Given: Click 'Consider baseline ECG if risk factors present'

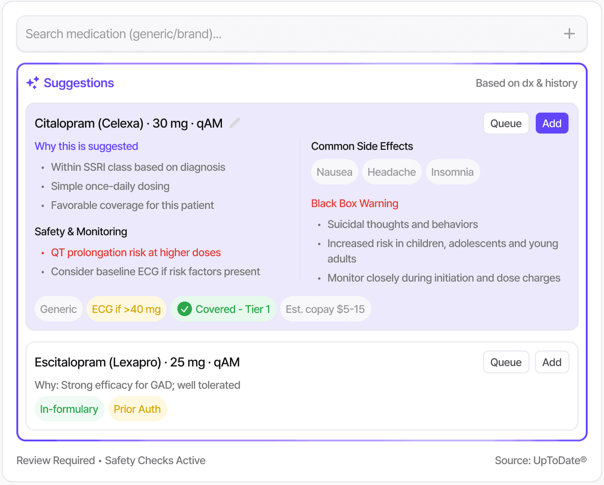Looking at the screenshot, I should pyautogui.click(x=156, y=272).
